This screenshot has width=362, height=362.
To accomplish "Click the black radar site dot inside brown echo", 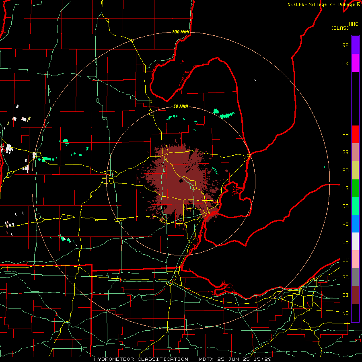I will pos(181,181).
